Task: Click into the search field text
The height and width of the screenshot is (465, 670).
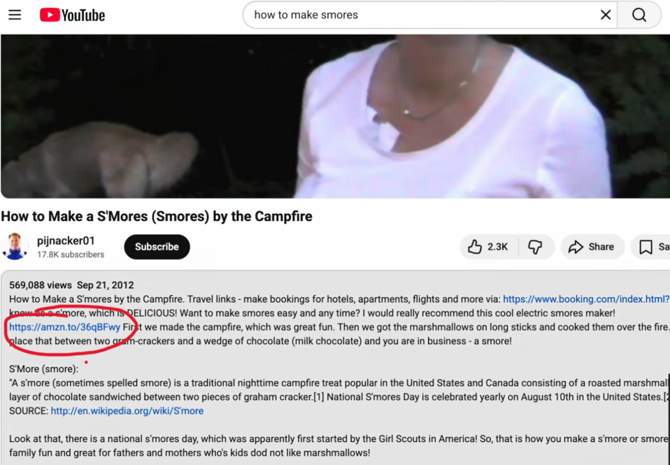Action: [306, 15]
